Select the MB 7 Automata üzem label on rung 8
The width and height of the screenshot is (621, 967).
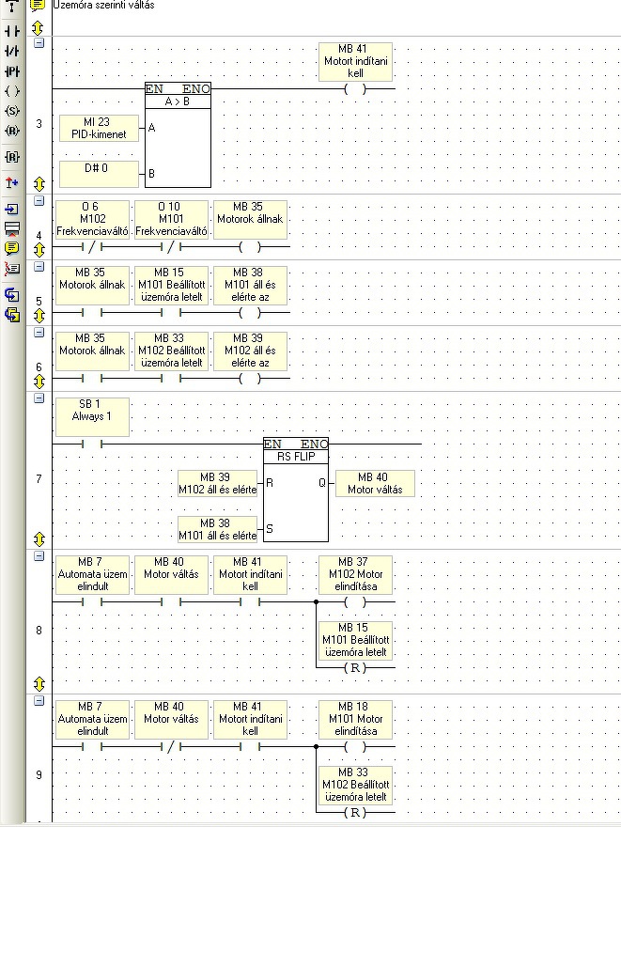click(92, 575)
